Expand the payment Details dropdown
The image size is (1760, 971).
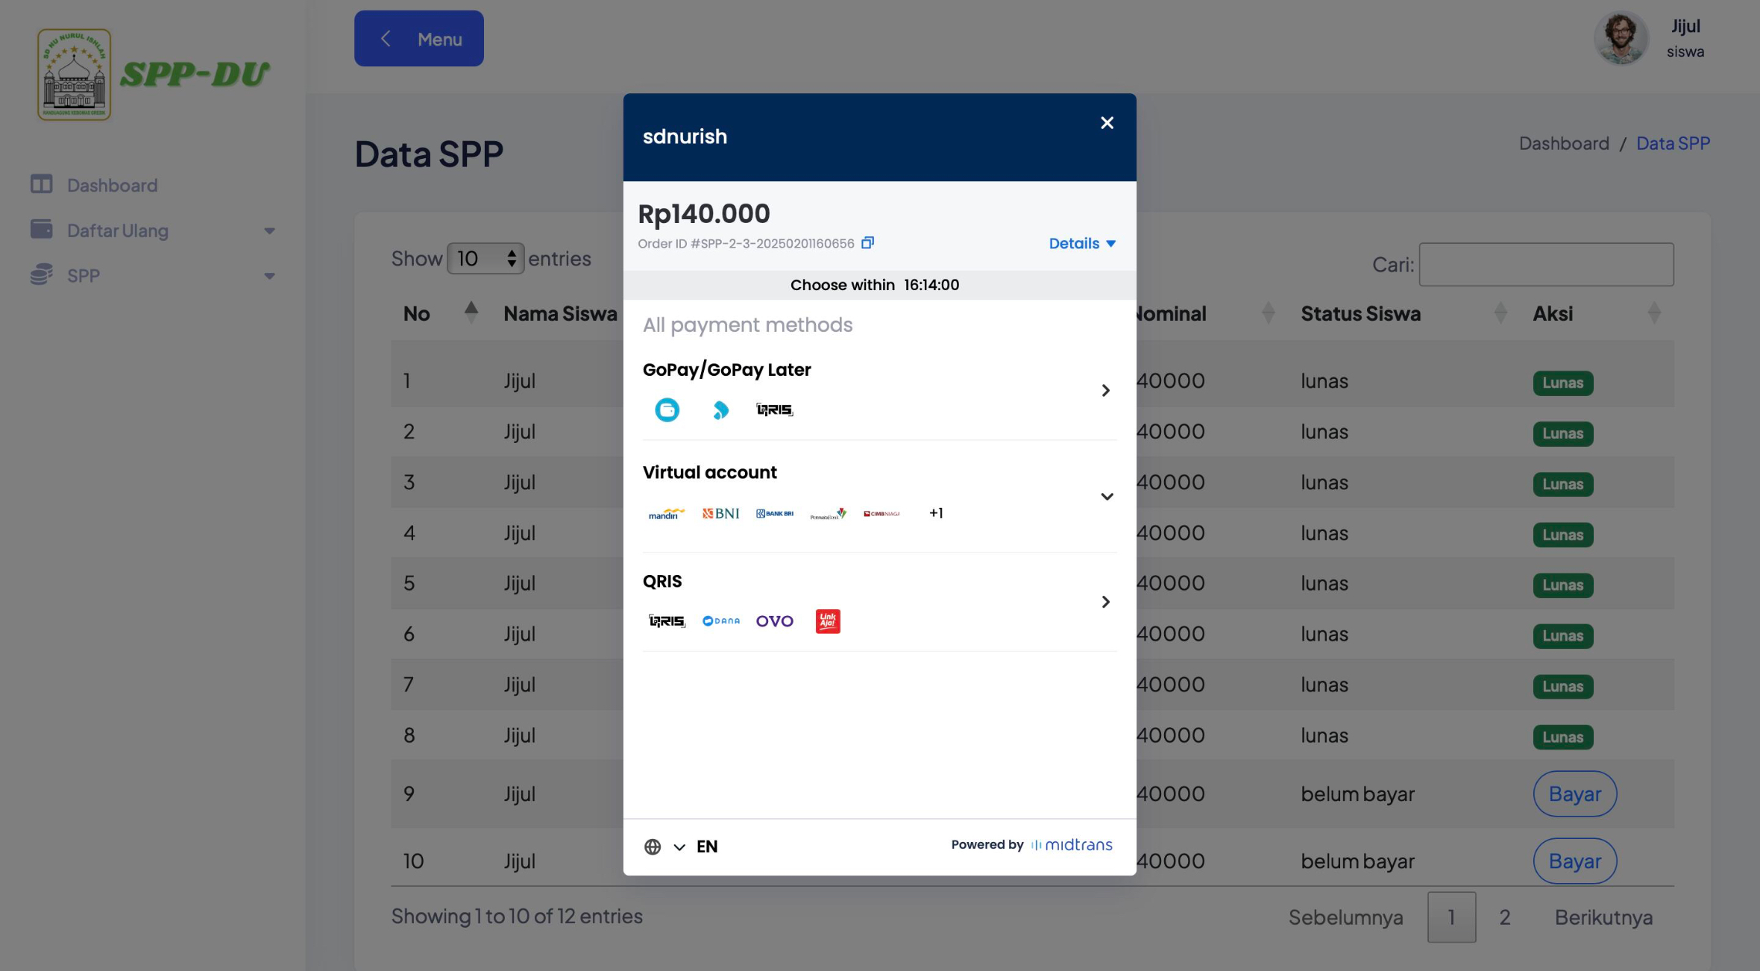[x=1081, y=243]
